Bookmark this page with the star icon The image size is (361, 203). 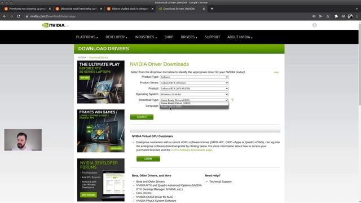pyautogui.click(x=328, y=16)
